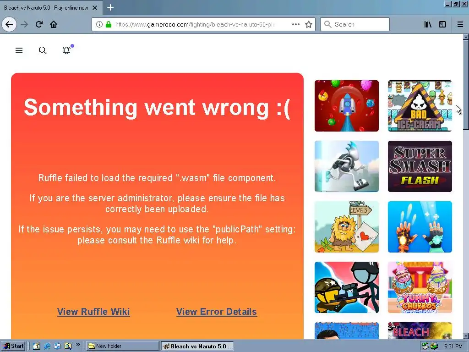Bookmark this page with the star icon
The height and width of the screenshot is (352, 469).
[309, 24]
